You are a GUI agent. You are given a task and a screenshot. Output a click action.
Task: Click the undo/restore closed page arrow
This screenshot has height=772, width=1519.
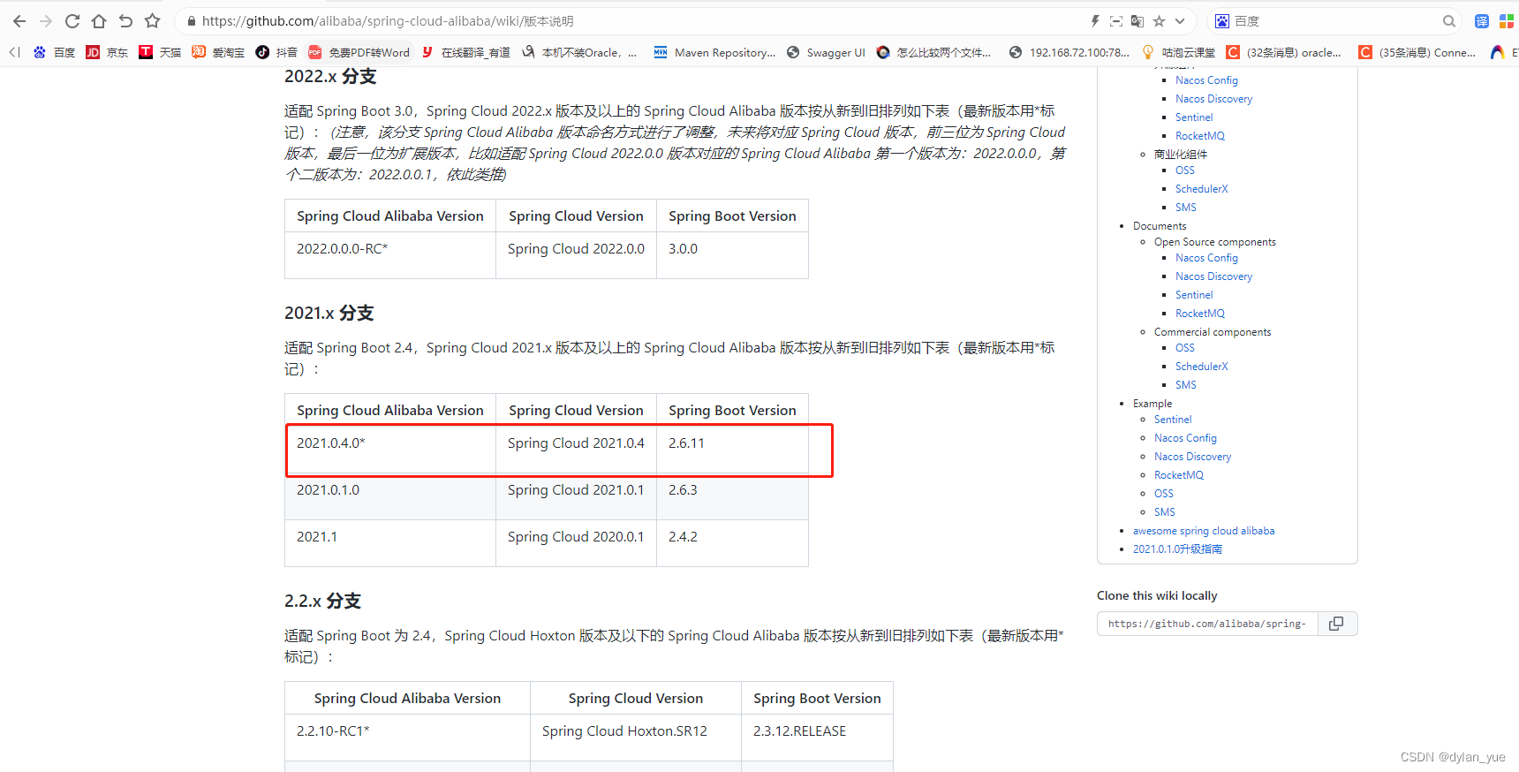tap(125, 21)
